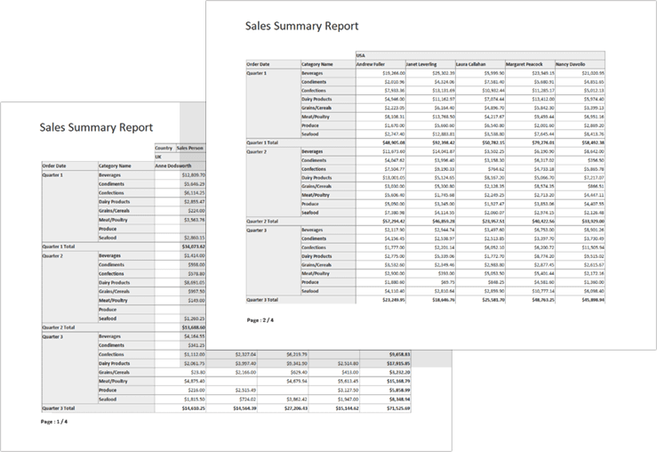This screenshot has height=452, width=657.
Task: Select "Order Date" header on page 2
Action: pos(273,64)
